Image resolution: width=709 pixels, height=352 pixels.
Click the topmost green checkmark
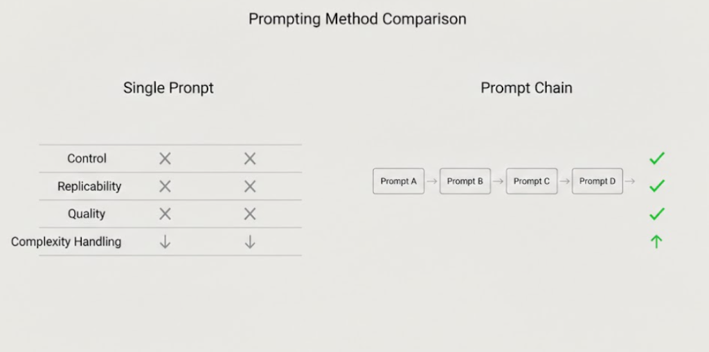tap(656, 158)
